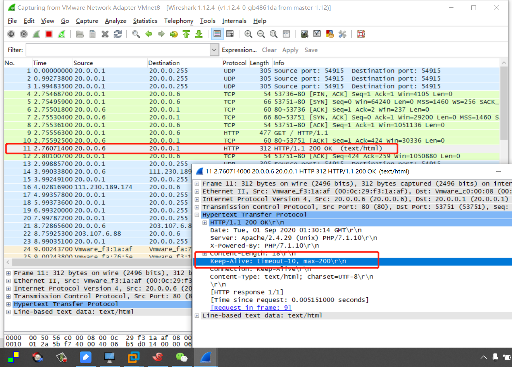The image size is (512, 367).
Task: Open the Capture menu
Action: (87, 21)
